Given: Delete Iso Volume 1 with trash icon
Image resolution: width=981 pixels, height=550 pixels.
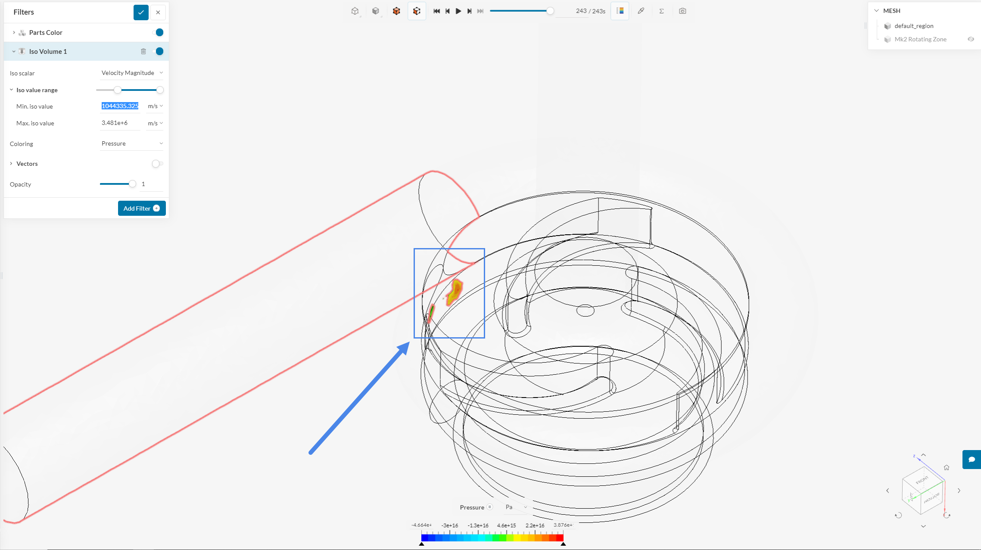Looking at the screenshot, I should (x=143, y=52).
